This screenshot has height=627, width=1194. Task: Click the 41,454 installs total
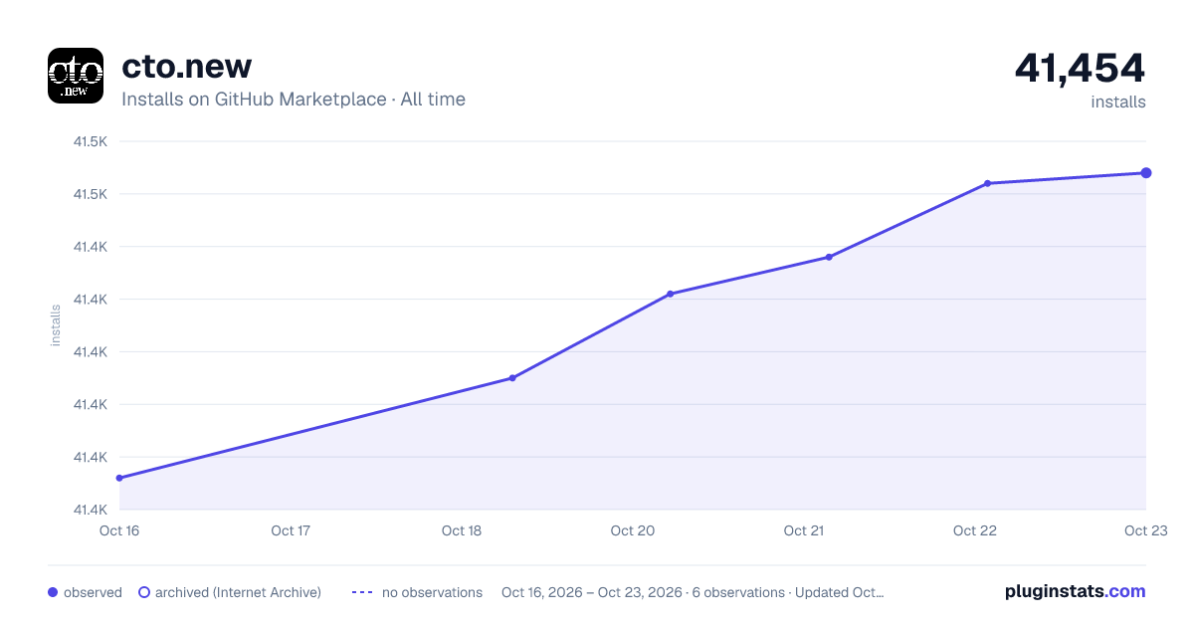click(x=1080, y=68)
